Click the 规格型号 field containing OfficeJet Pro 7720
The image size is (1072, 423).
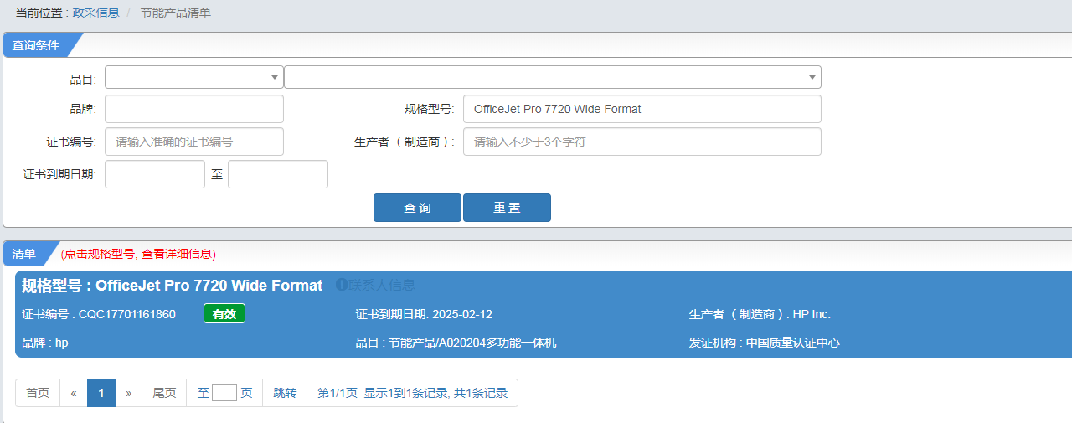click(x=642, y=109)
